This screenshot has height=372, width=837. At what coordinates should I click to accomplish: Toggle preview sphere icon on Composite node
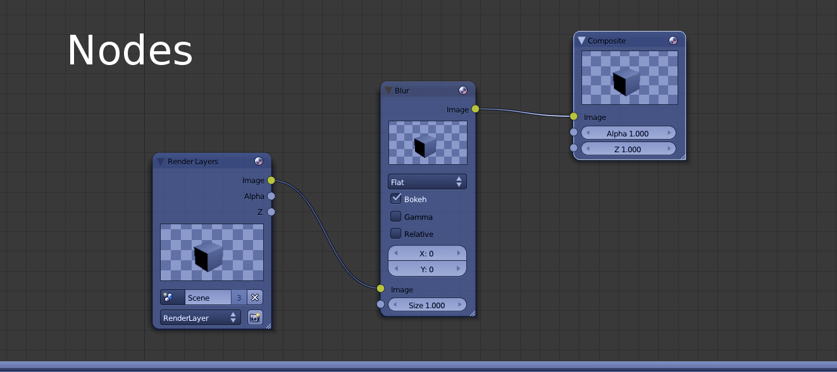[x=673, y=40]
